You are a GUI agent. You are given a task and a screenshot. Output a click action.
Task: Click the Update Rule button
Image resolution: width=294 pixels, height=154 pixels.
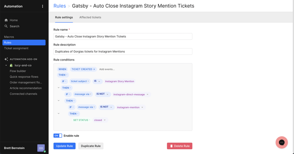(65, 146)
